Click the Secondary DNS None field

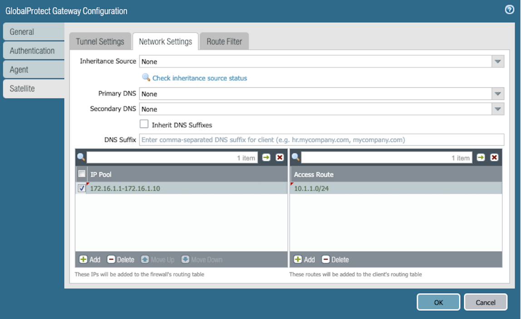pyautogui.click(x=315, y=109)
